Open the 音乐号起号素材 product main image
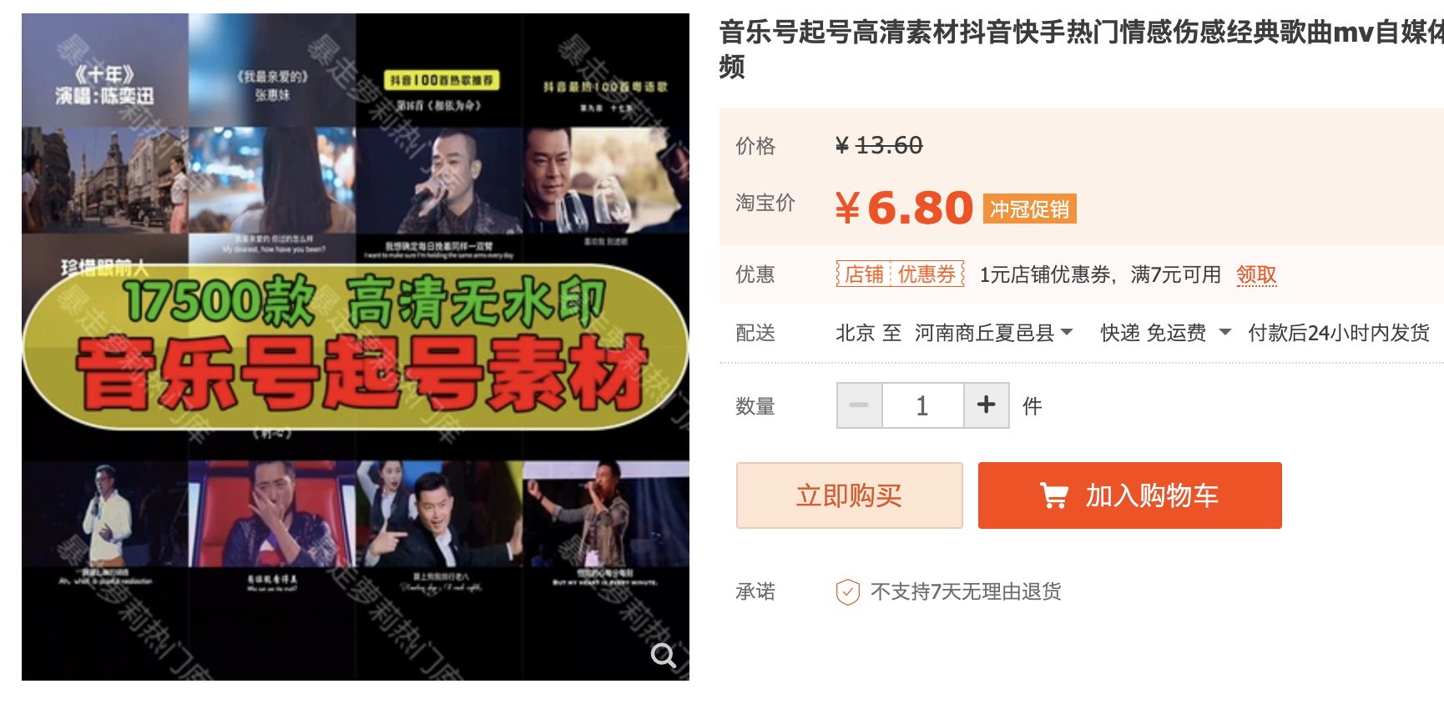 pos(356,347)
